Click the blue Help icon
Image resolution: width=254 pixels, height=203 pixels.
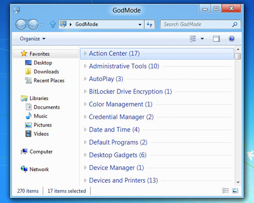[232, 39]
